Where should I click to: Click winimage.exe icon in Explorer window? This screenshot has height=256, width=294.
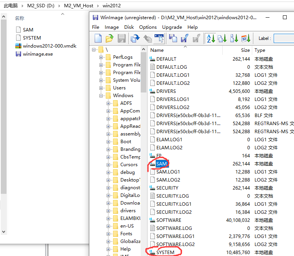[18, 54]
